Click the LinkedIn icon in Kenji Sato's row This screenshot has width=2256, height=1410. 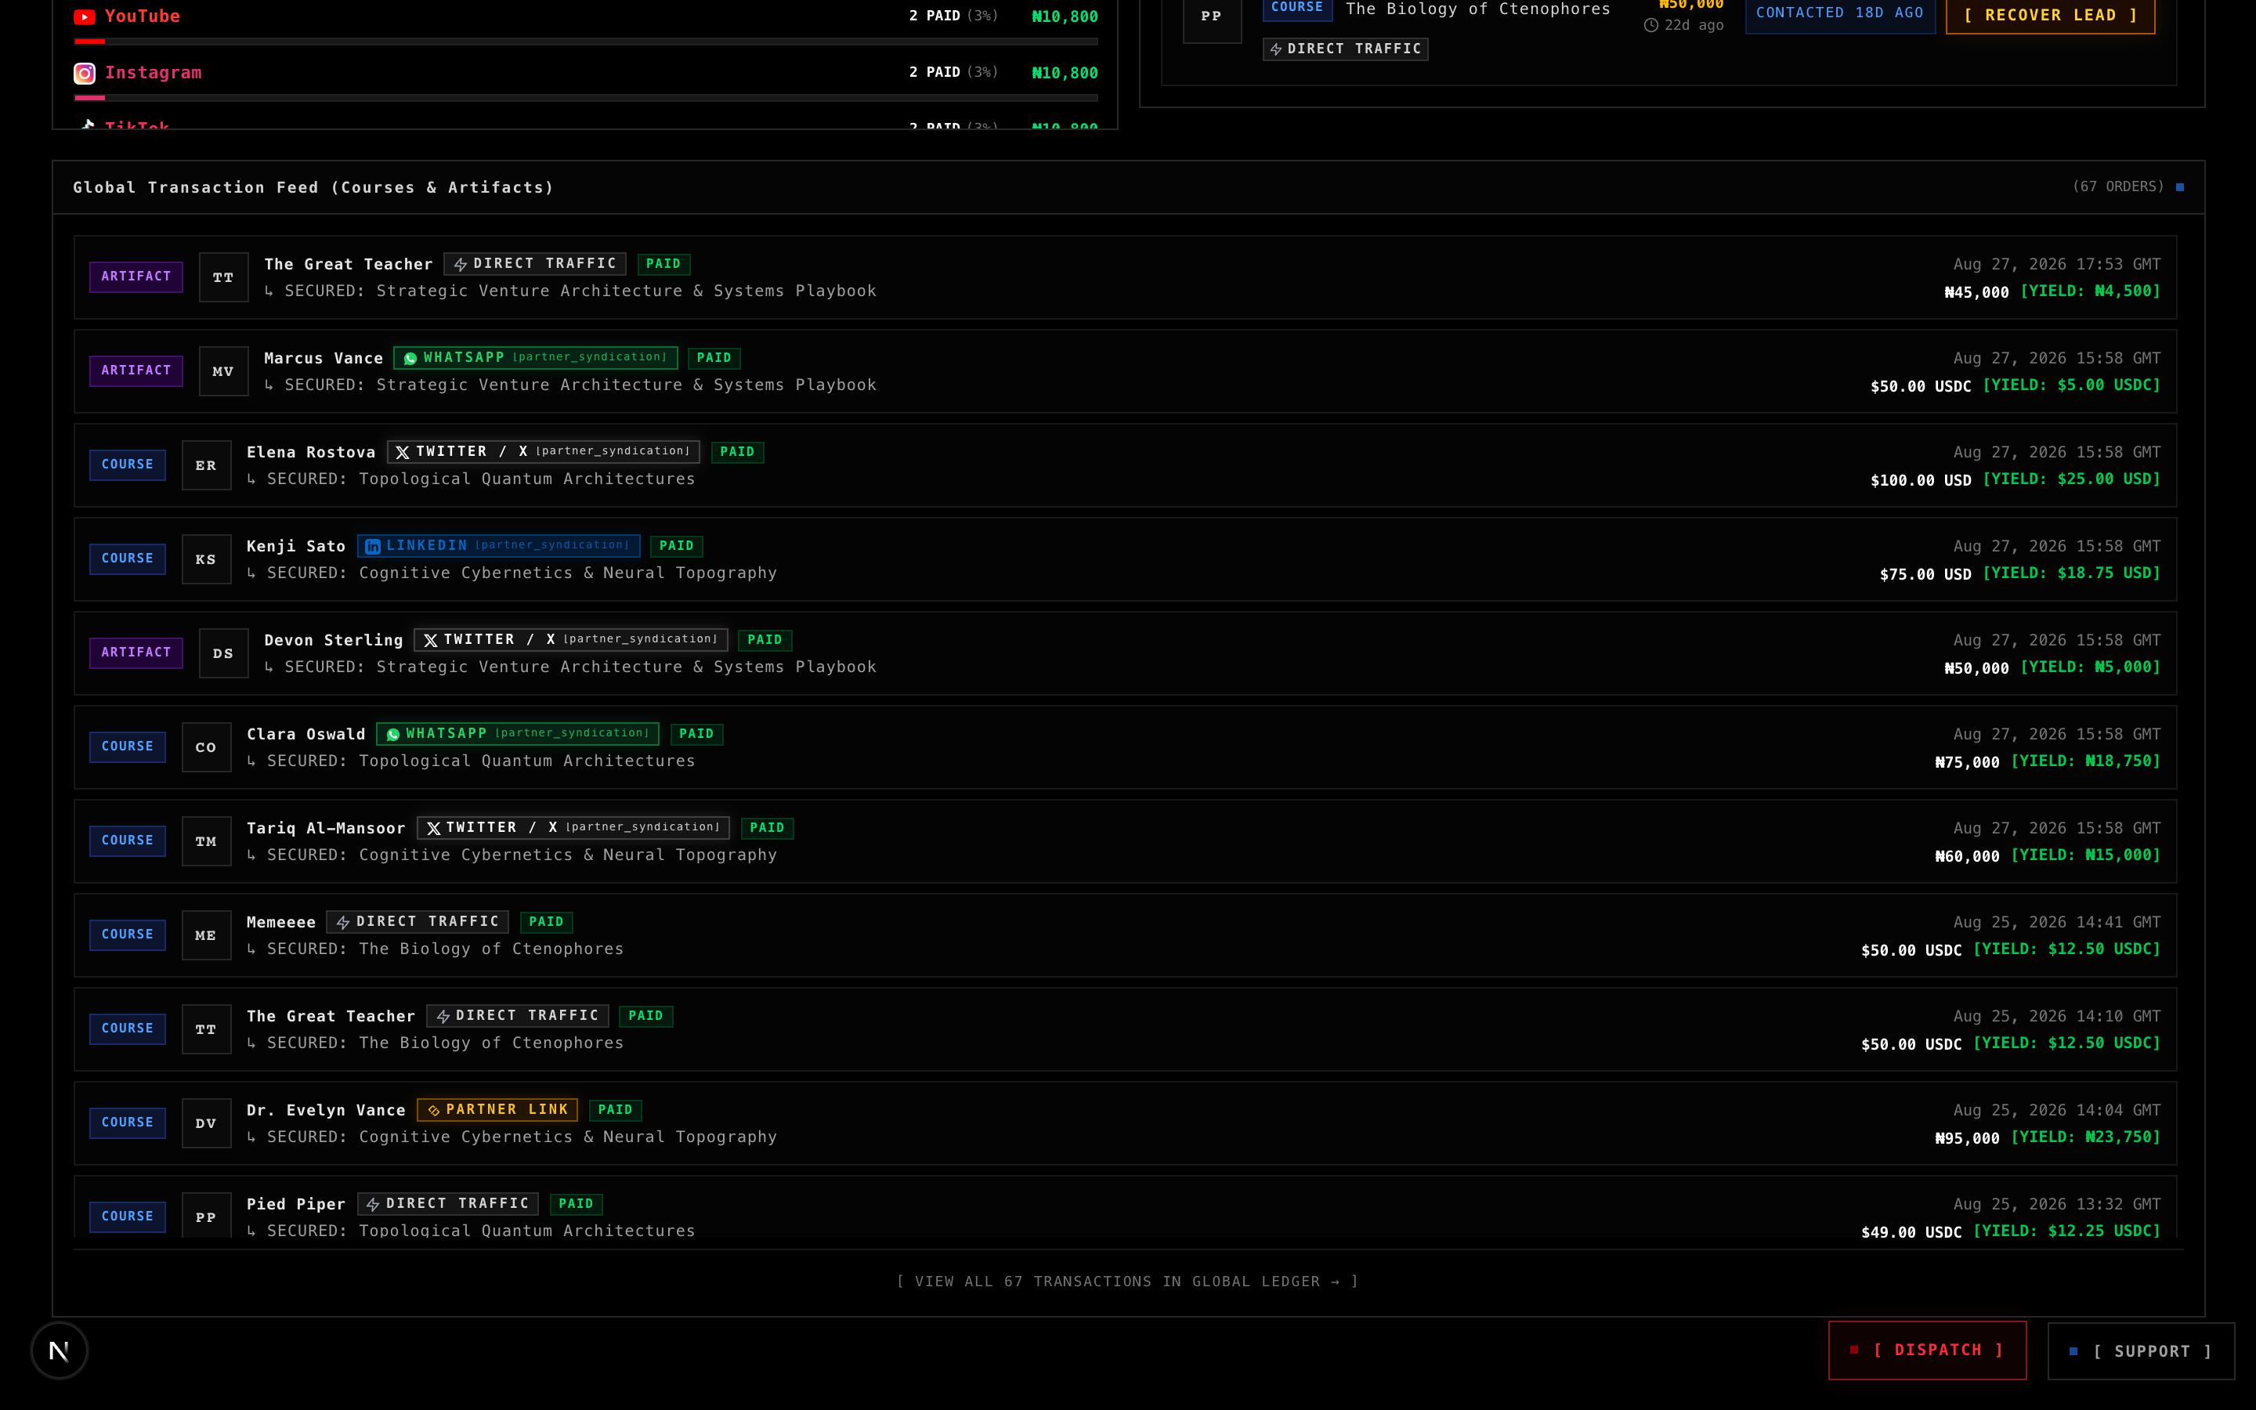coord(373,547)
